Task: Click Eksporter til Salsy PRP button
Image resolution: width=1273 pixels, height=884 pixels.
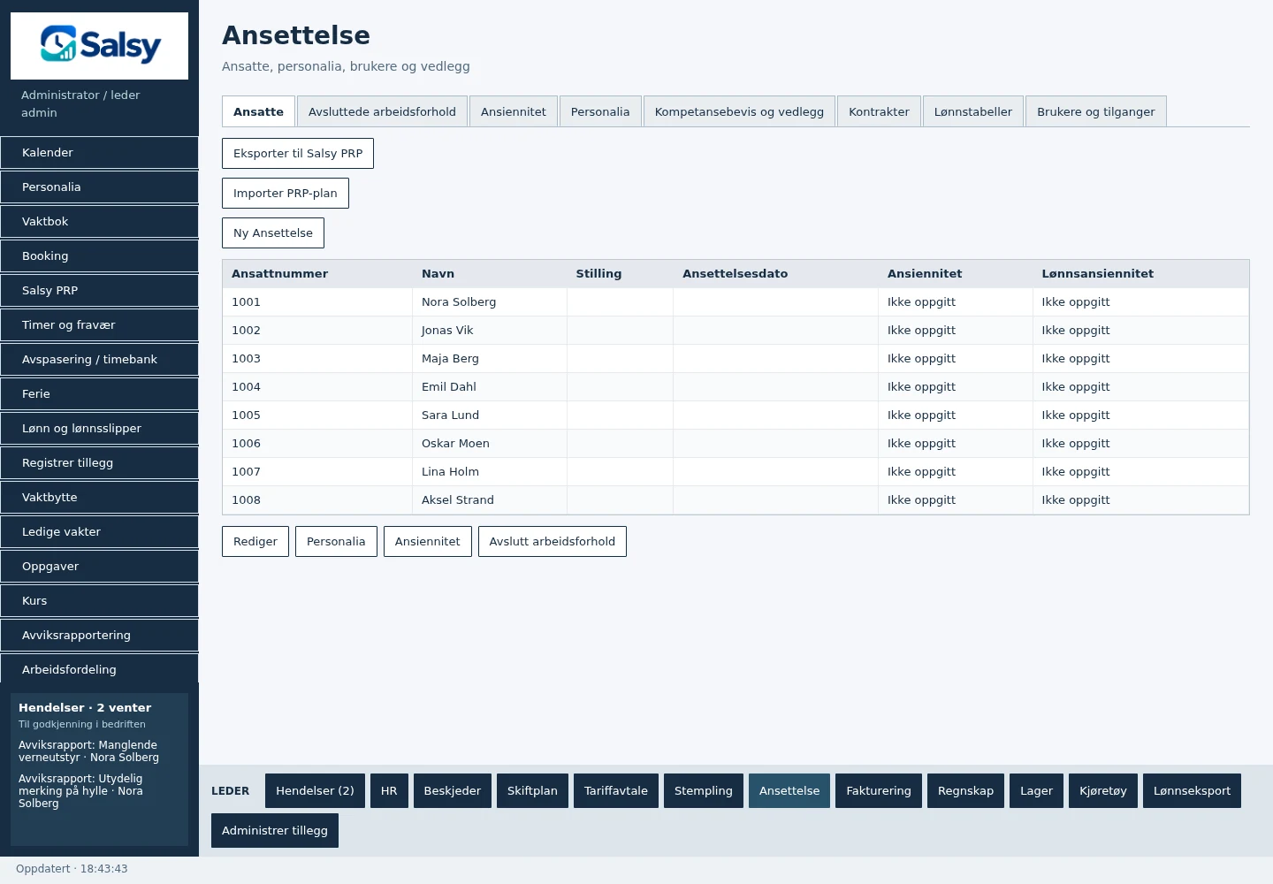Action: (x=298, y=153)
